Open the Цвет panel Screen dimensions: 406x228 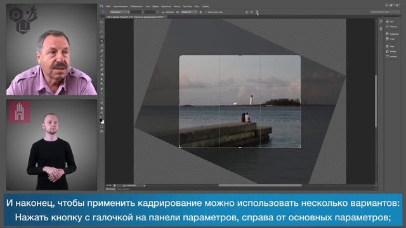click(390, 22)
